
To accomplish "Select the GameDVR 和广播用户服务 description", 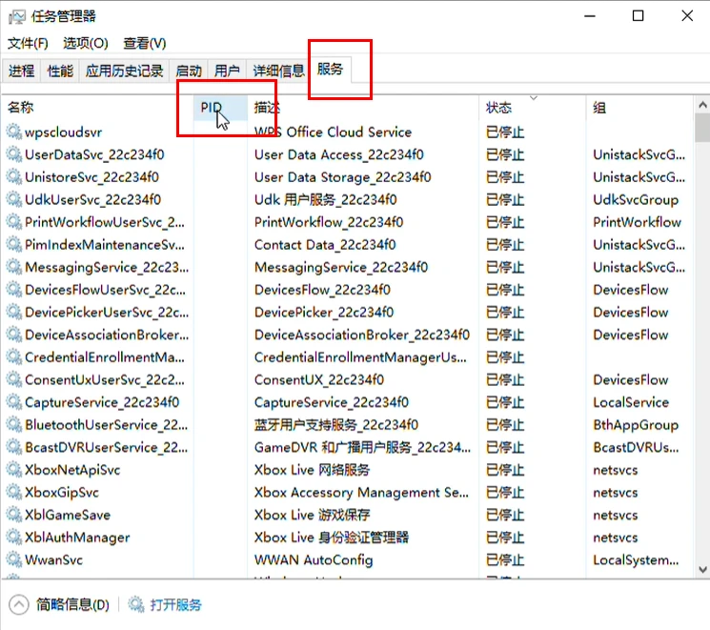I will point(362,447).
